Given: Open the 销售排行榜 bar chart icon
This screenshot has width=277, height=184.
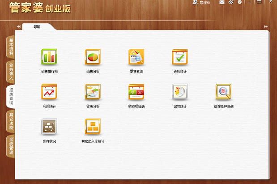Looking at the screenshot, I should tap(49, 56).
